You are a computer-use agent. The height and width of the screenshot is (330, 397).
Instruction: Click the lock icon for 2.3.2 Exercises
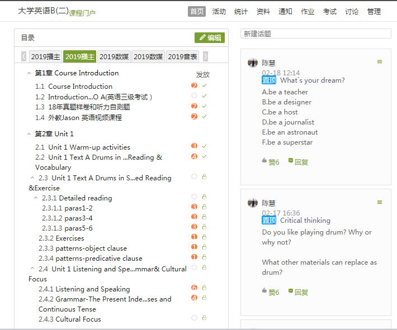coord(204,237)
